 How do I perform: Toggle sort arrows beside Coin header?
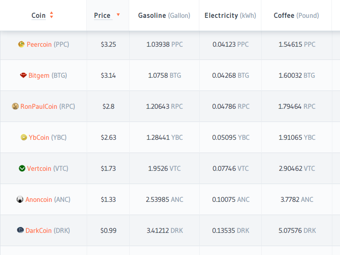tap(51, 15)
